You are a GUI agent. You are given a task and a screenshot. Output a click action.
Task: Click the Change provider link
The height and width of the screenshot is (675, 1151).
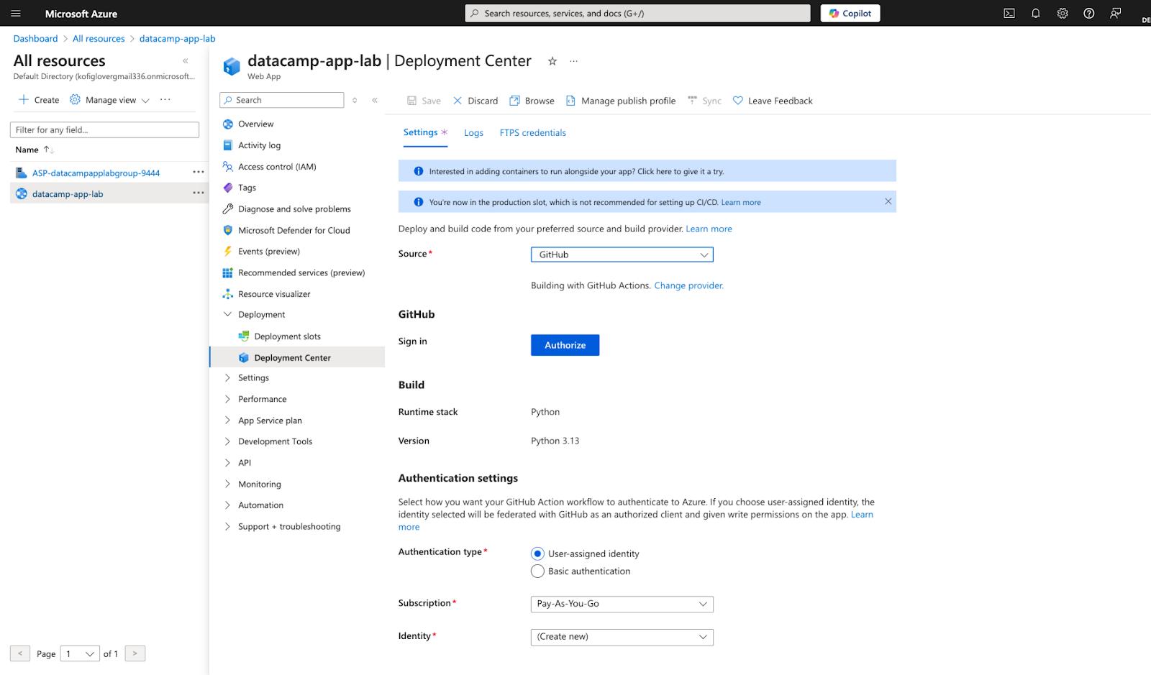coord(688,285)
